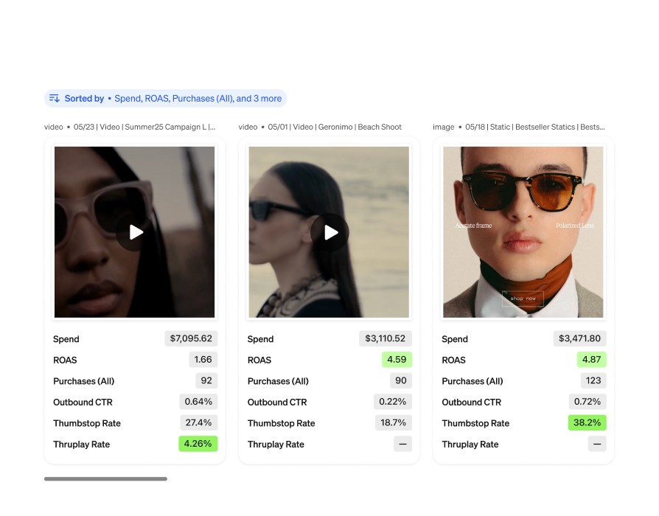Click the $3,471.80 spend value

click(x=579, y=338)
